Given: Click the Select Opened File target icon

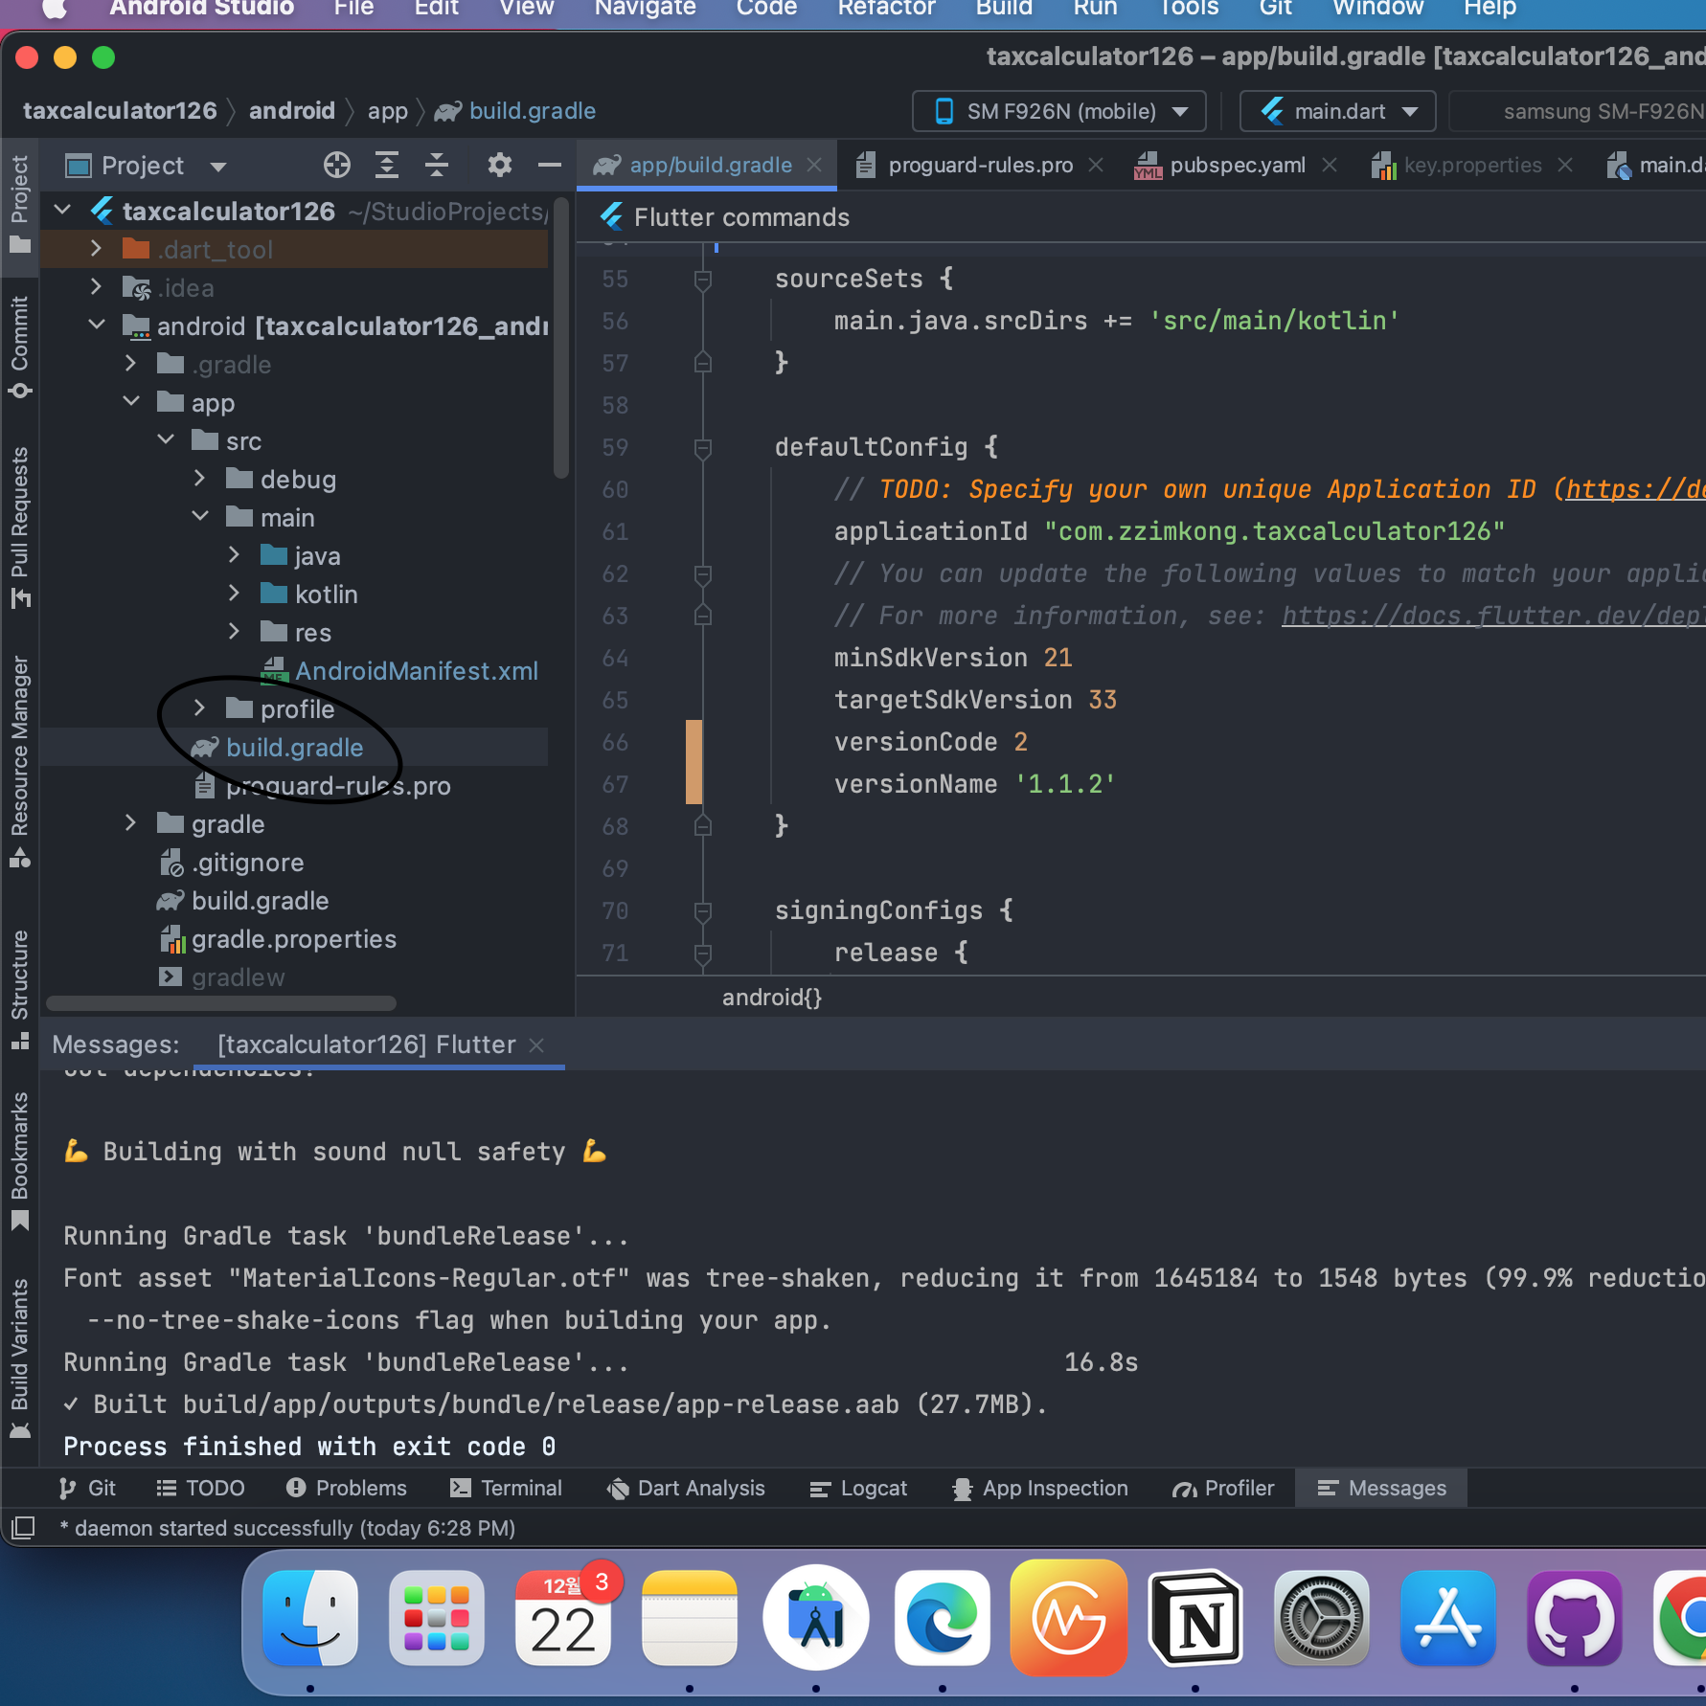Looking at the screenshot, I should pyautogui.click(x=336, y=166).
